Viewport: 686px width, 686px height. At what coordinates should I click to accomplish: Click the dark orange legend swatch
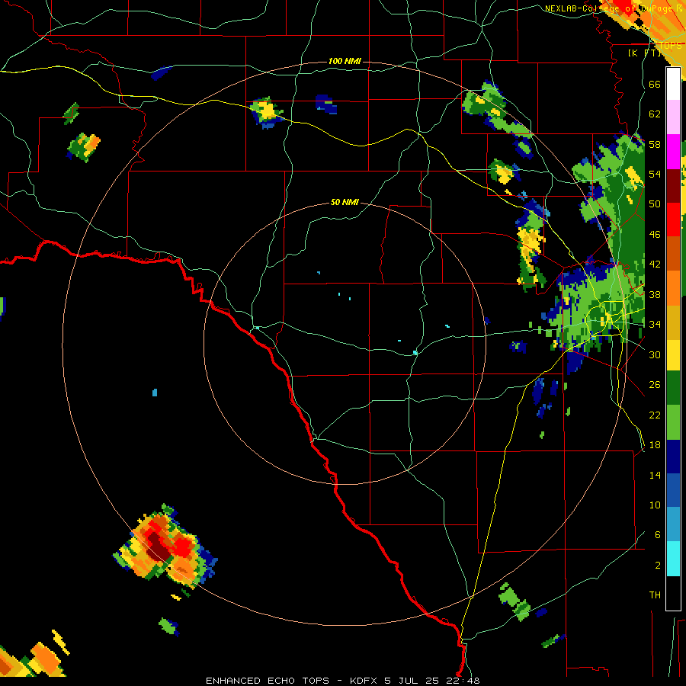point(673,253)
